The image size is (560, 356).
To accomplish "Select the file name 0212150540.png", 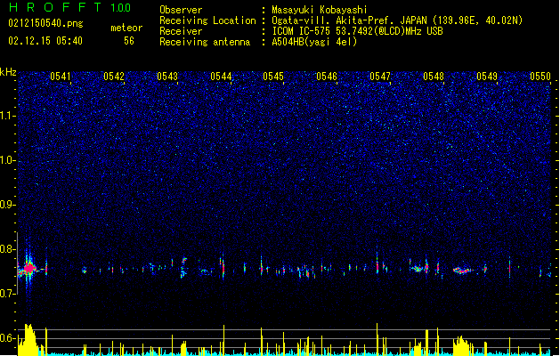I will click(45, 24).
